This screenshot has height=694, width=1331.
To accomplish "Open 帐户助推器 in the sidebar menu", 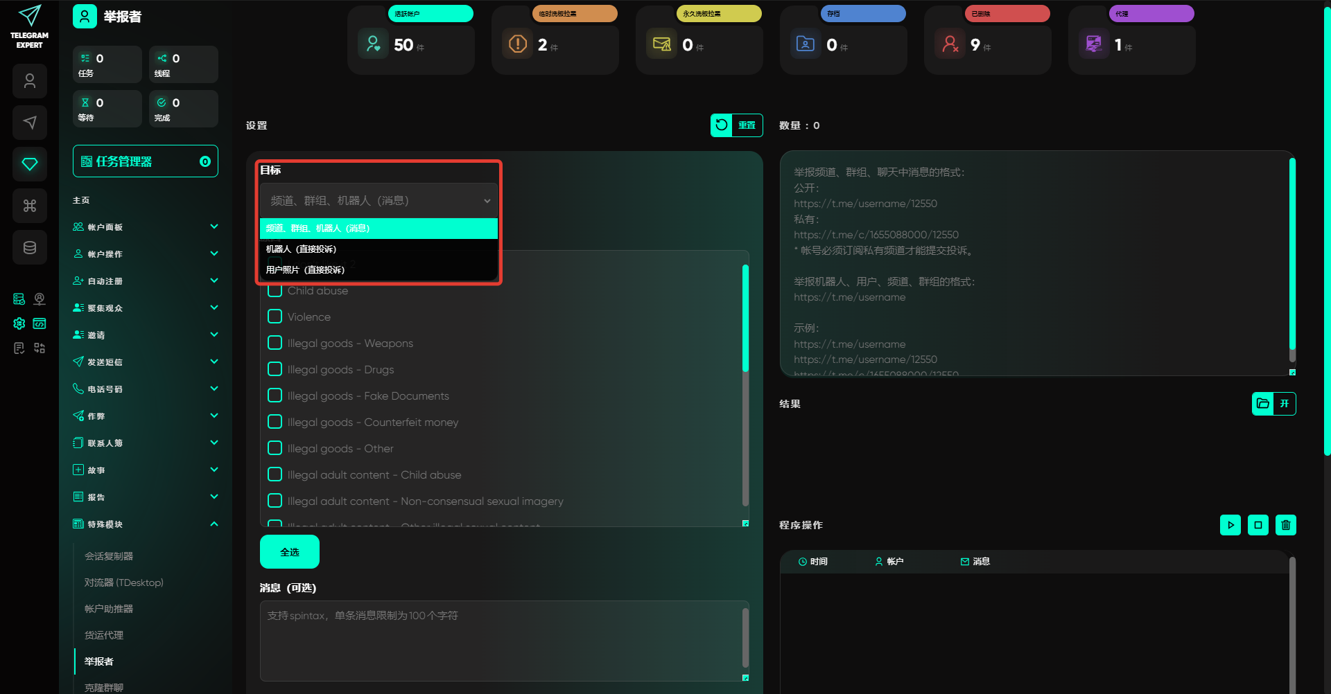I will tap(109, 609).
